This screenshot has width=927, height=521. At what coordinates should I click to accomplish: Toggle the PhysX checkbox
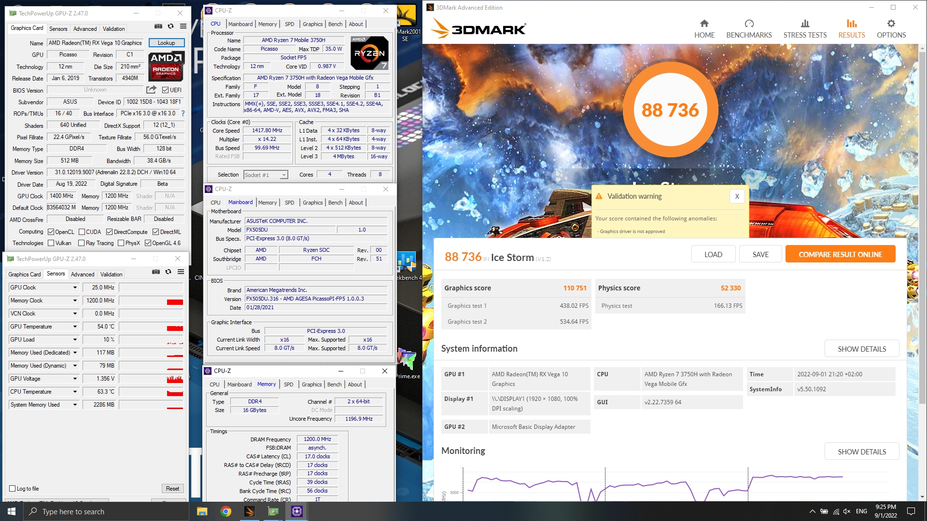tap(121, 243)
